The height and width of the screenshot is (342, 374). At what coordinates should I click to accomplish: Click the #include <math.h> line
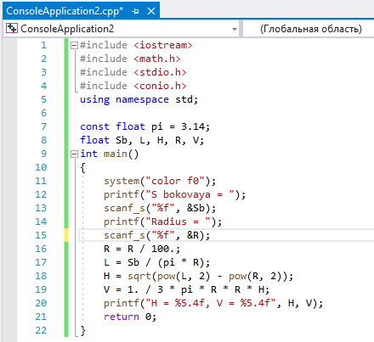point(130,59)
